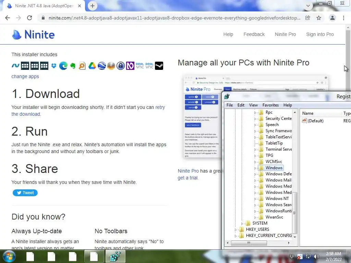Screen dimensions: 351x263
Task: Click the orange and gray sphere app icon
Action: [111, 66]
